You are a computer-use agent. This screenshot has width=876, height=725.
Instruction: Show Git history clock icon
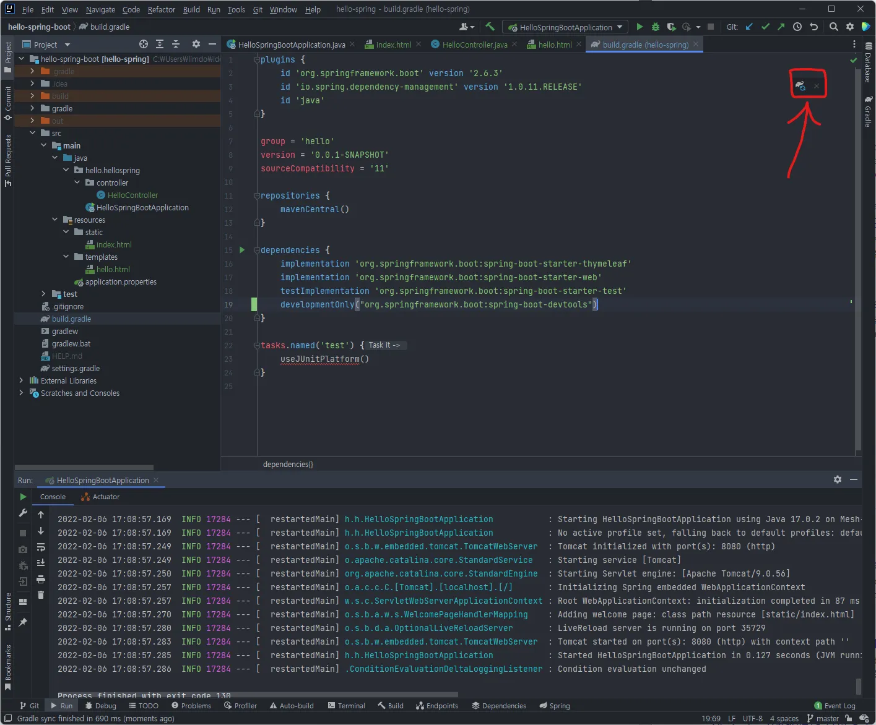click(x=797, y=27)
